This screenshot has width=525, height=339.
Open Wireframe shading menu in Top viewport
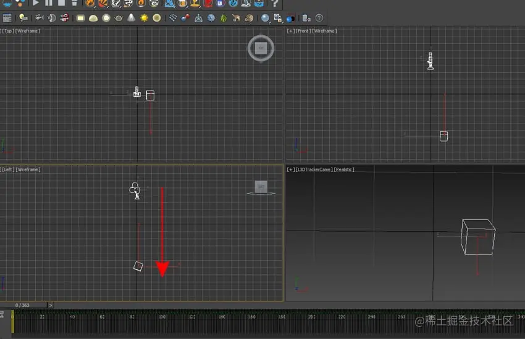point(28,31)
